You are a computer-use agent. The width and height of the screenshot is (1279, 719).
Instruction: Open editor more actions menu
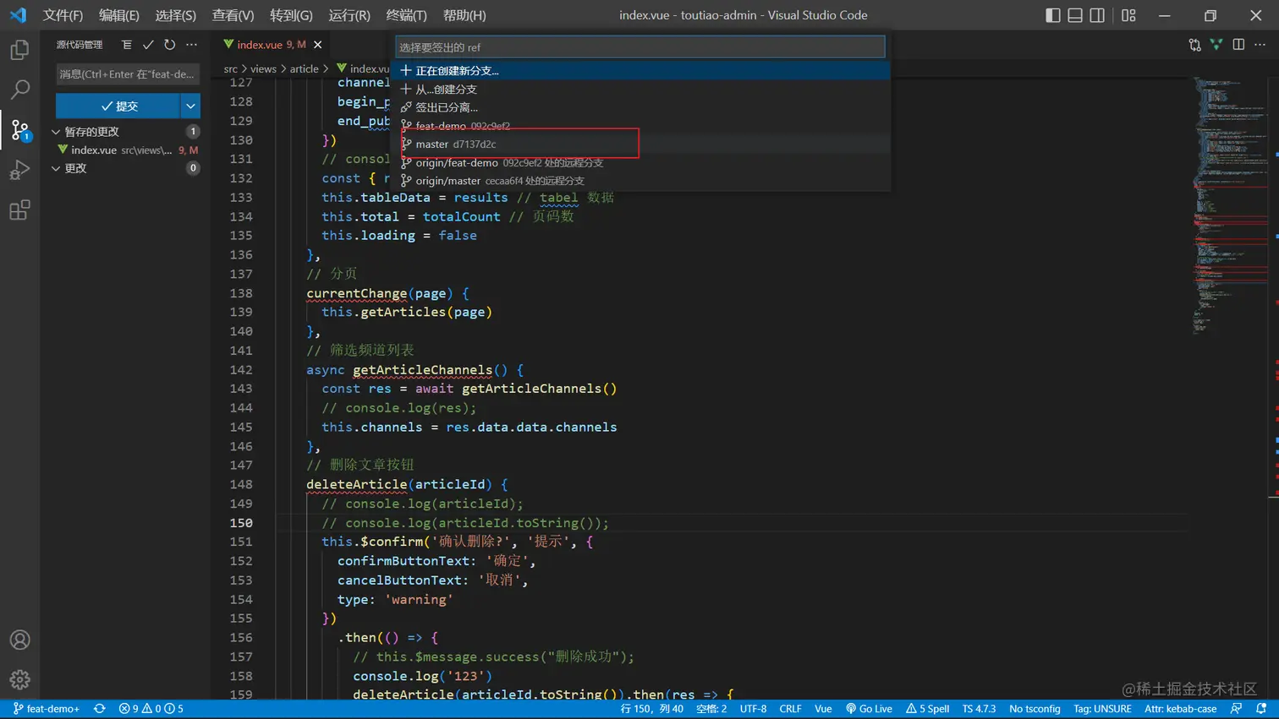pyautogui.click(x=1260, y=45)
